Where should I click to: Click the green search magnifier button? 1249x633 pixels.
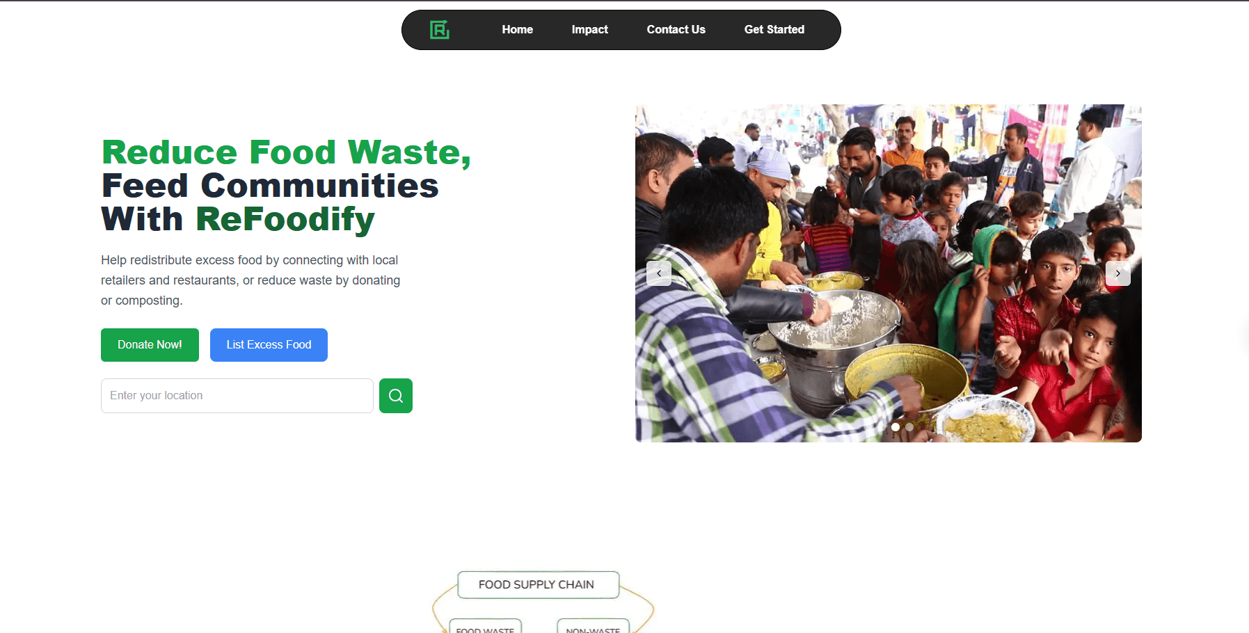[x=396, y=396]
